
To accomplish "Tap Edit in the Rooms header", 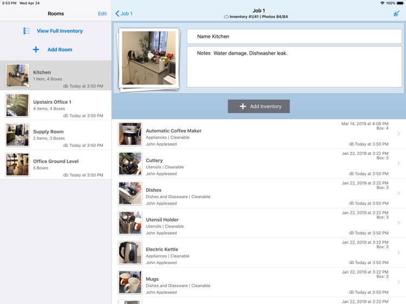I will click(102, 14).
